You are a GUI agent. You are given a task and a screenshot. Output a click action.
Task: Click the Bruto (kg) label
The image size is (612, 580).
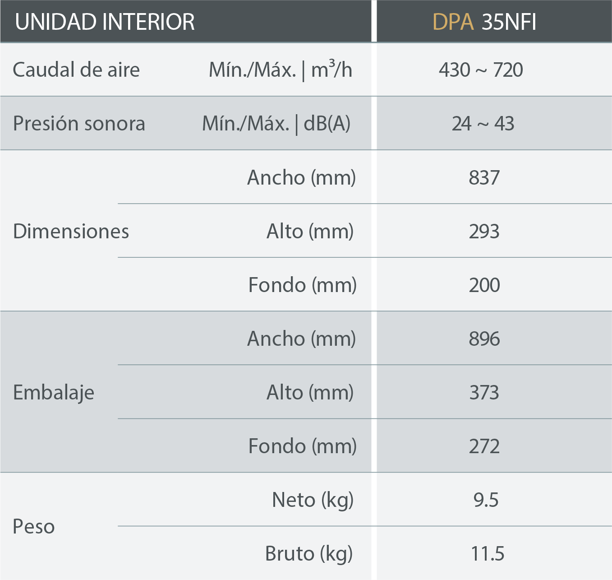click(308, 553)
